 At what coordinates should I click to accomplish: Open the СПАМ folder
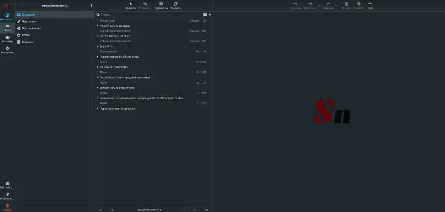pyautogui.click(x=26, y=35)
